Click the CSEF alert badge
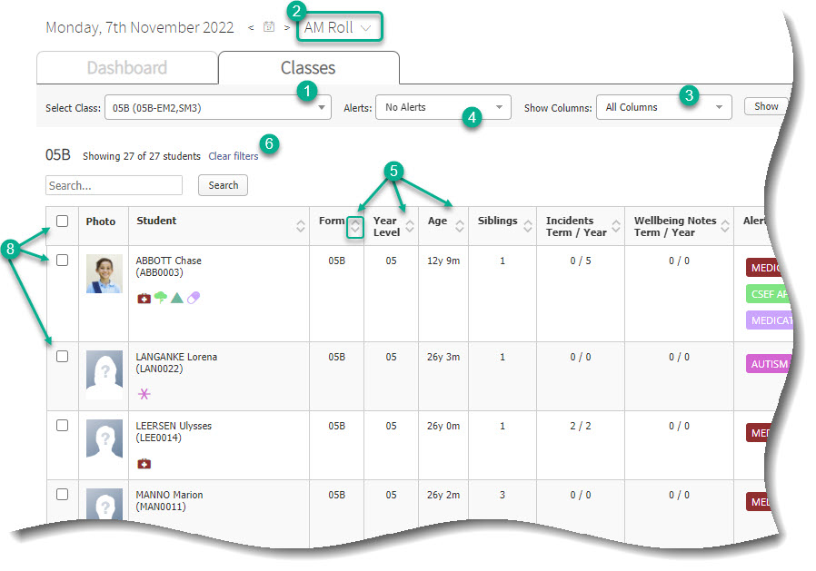This screenshot has height=571, width=816. (769, 294)
